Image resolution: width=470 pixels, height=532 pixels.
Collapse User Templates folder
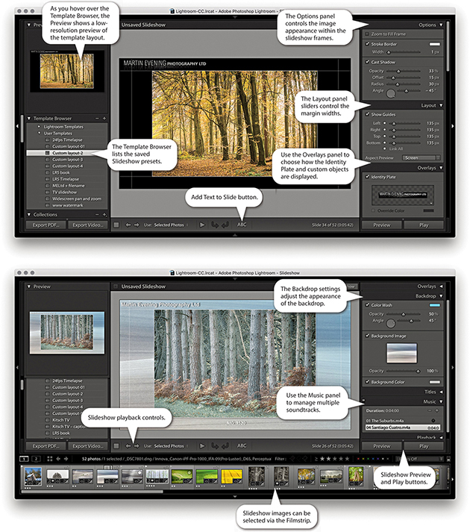tap(39, 133)
